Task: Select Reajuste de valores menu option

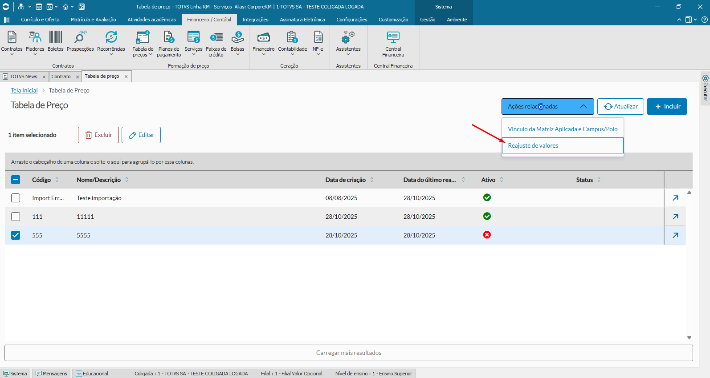Action: pyautogui.click(x=563, y=145)
